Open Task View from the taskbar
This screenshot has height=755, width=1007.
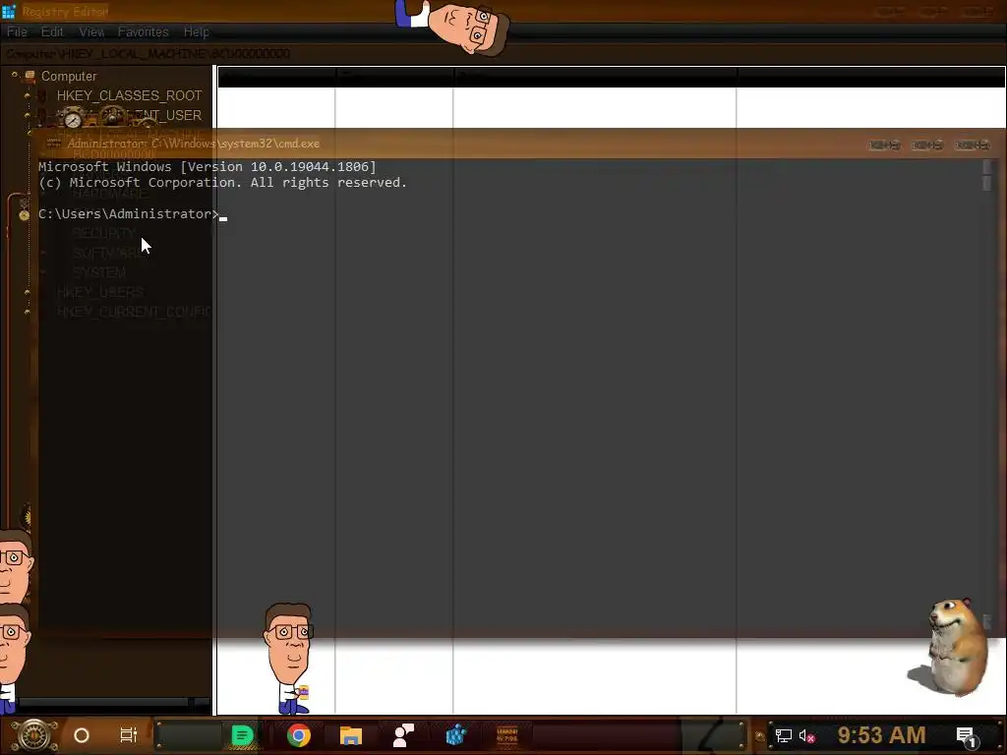tap(129, 735)
